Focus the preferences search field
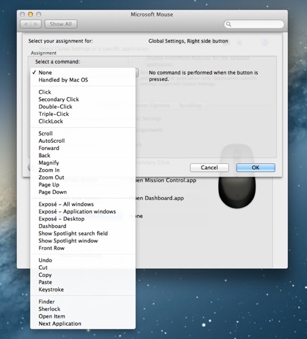Screen dimensions: 307x339 [x=254, y=24]
